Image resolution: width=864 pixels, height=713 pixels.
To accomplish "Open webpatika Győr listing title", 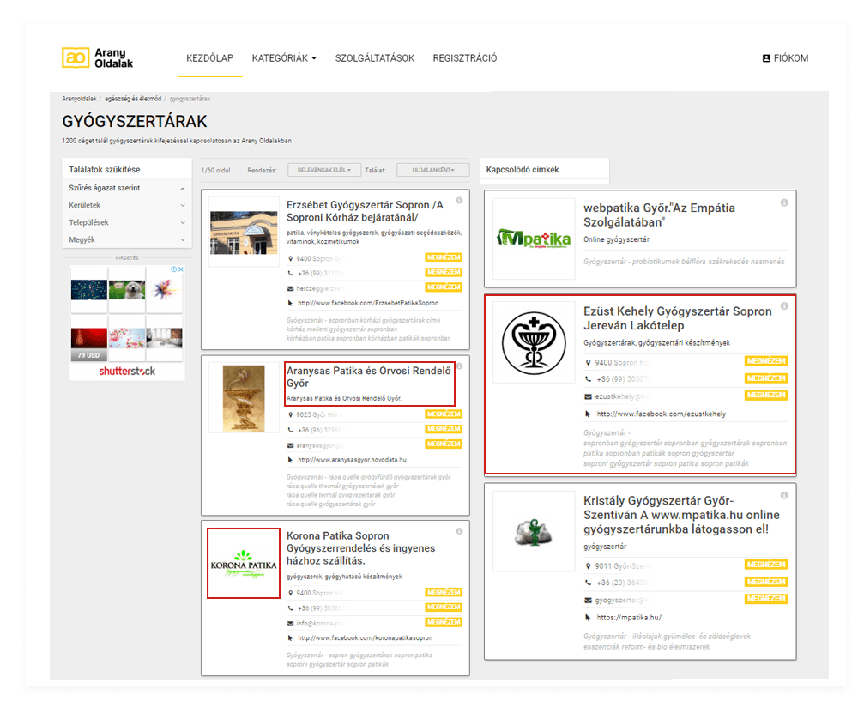I will 659,215.
